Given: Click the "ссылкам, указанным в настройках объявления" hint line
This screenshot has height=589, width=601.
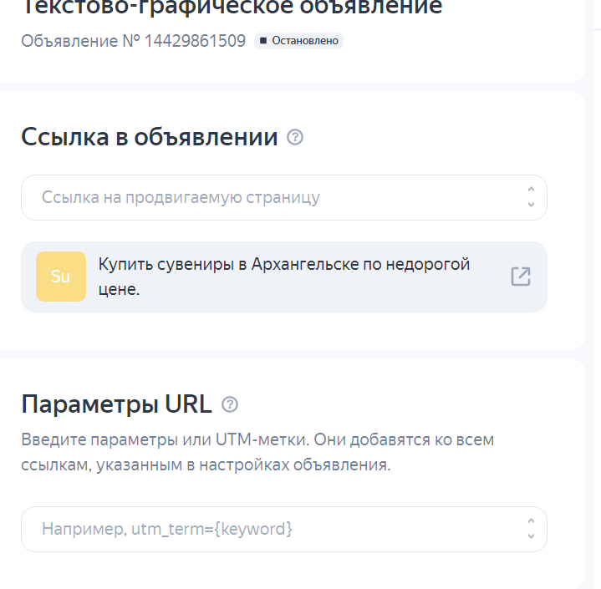Looking at the screenshot, I should [206, 465].
